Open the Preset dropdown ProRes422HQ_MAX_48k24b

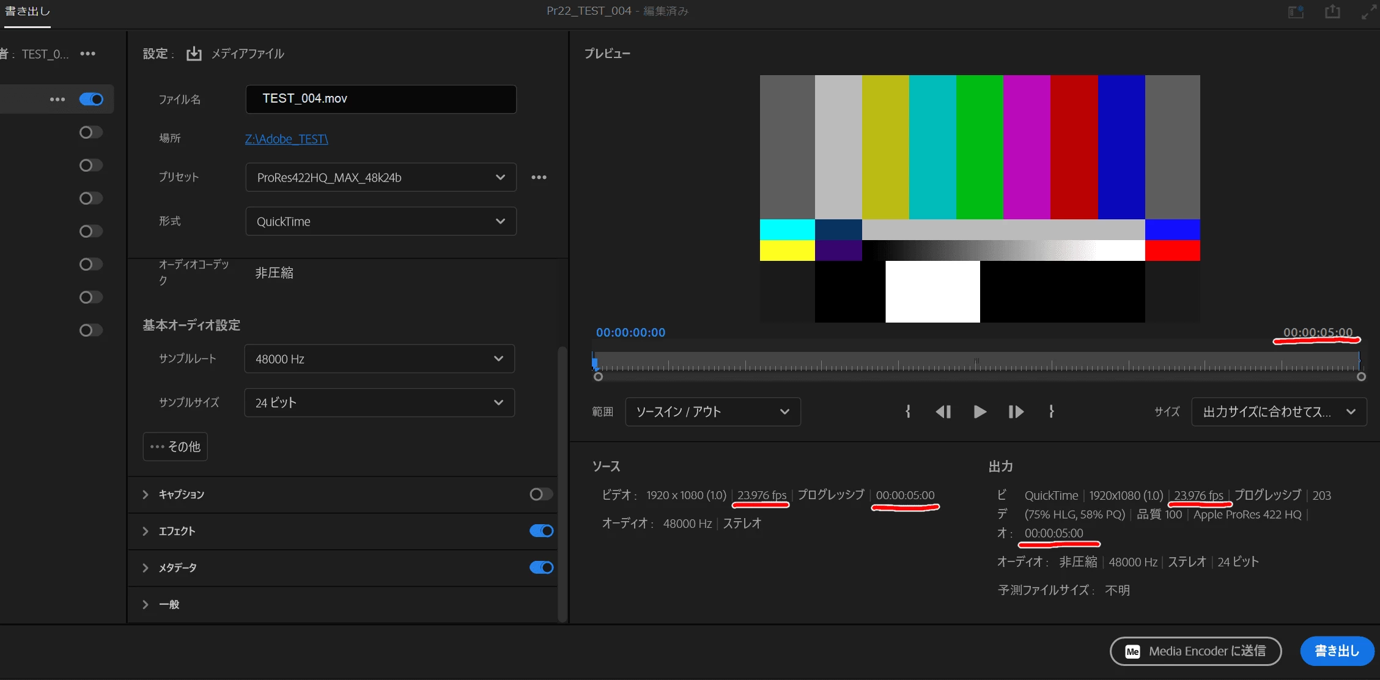[380, 177]
